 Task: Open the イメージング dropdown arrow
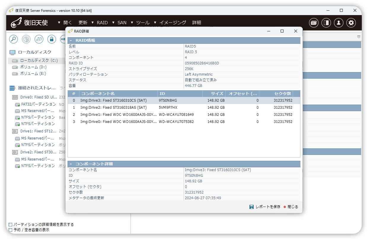[155, 23]
